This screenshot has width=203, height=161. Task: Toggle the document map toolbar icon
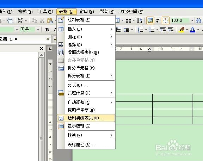(150, 20)
